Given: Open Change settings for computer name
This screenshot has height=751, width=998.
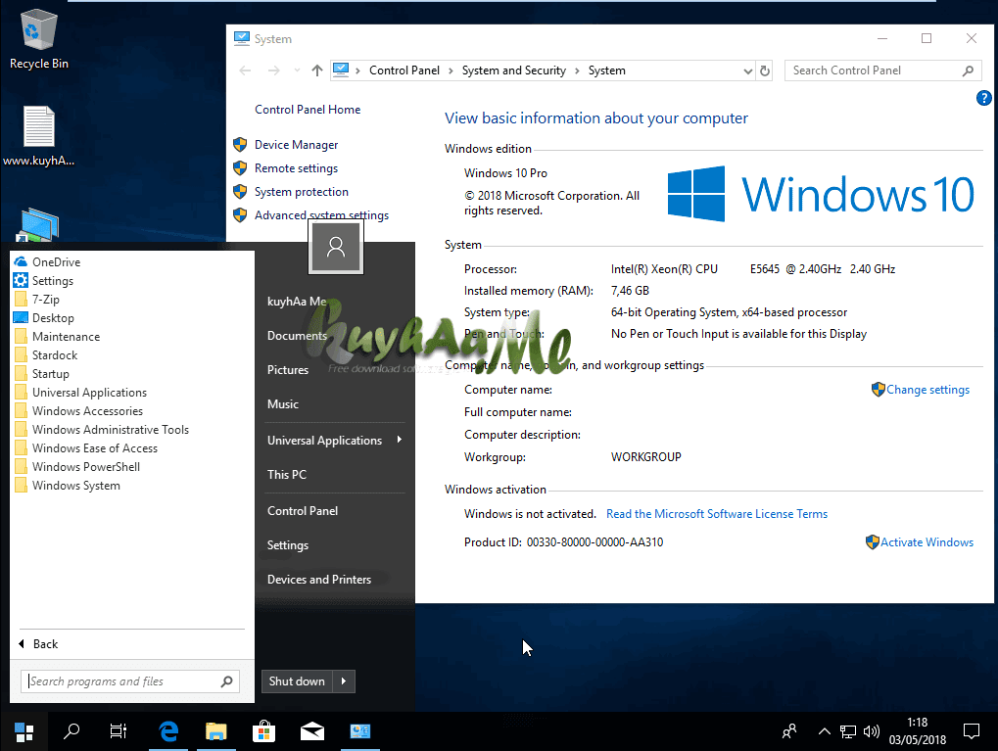Looking at the screenshot, I should 927,389.
